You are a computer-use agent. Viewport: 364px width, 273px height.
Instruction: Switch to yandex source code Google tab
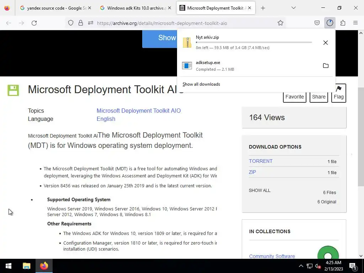click(55, 8)
